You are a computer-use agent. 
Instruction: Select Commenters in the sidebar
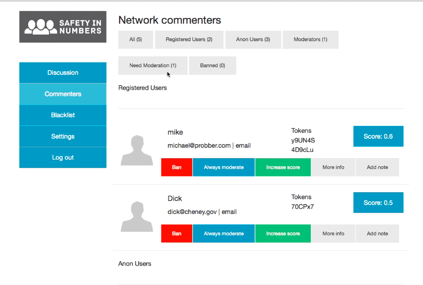coord(63,94)
